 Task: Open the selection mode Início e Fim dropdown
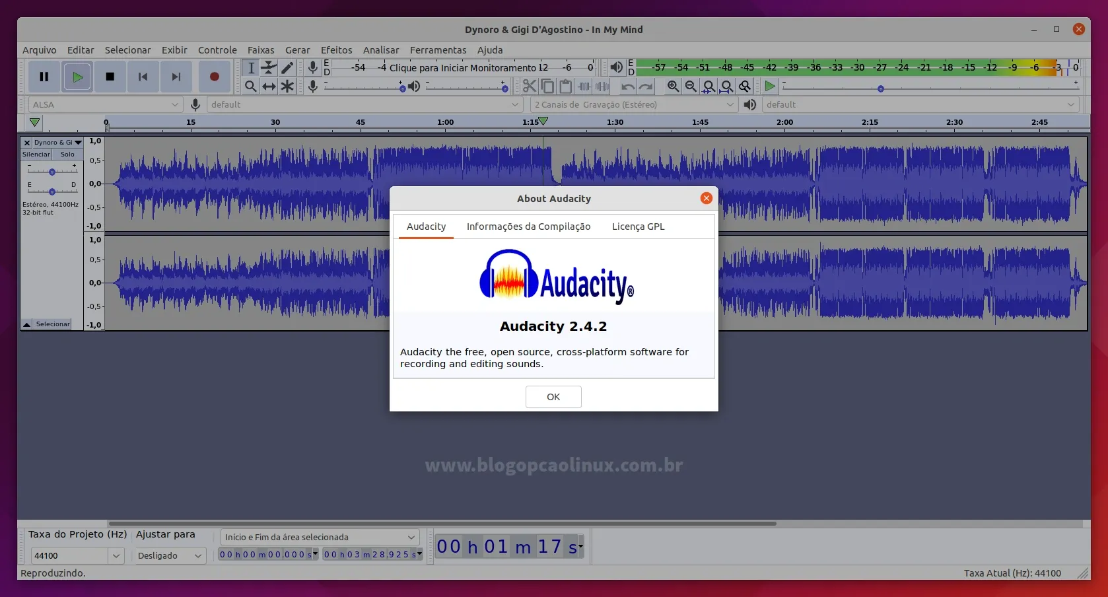tap(320, 537)
